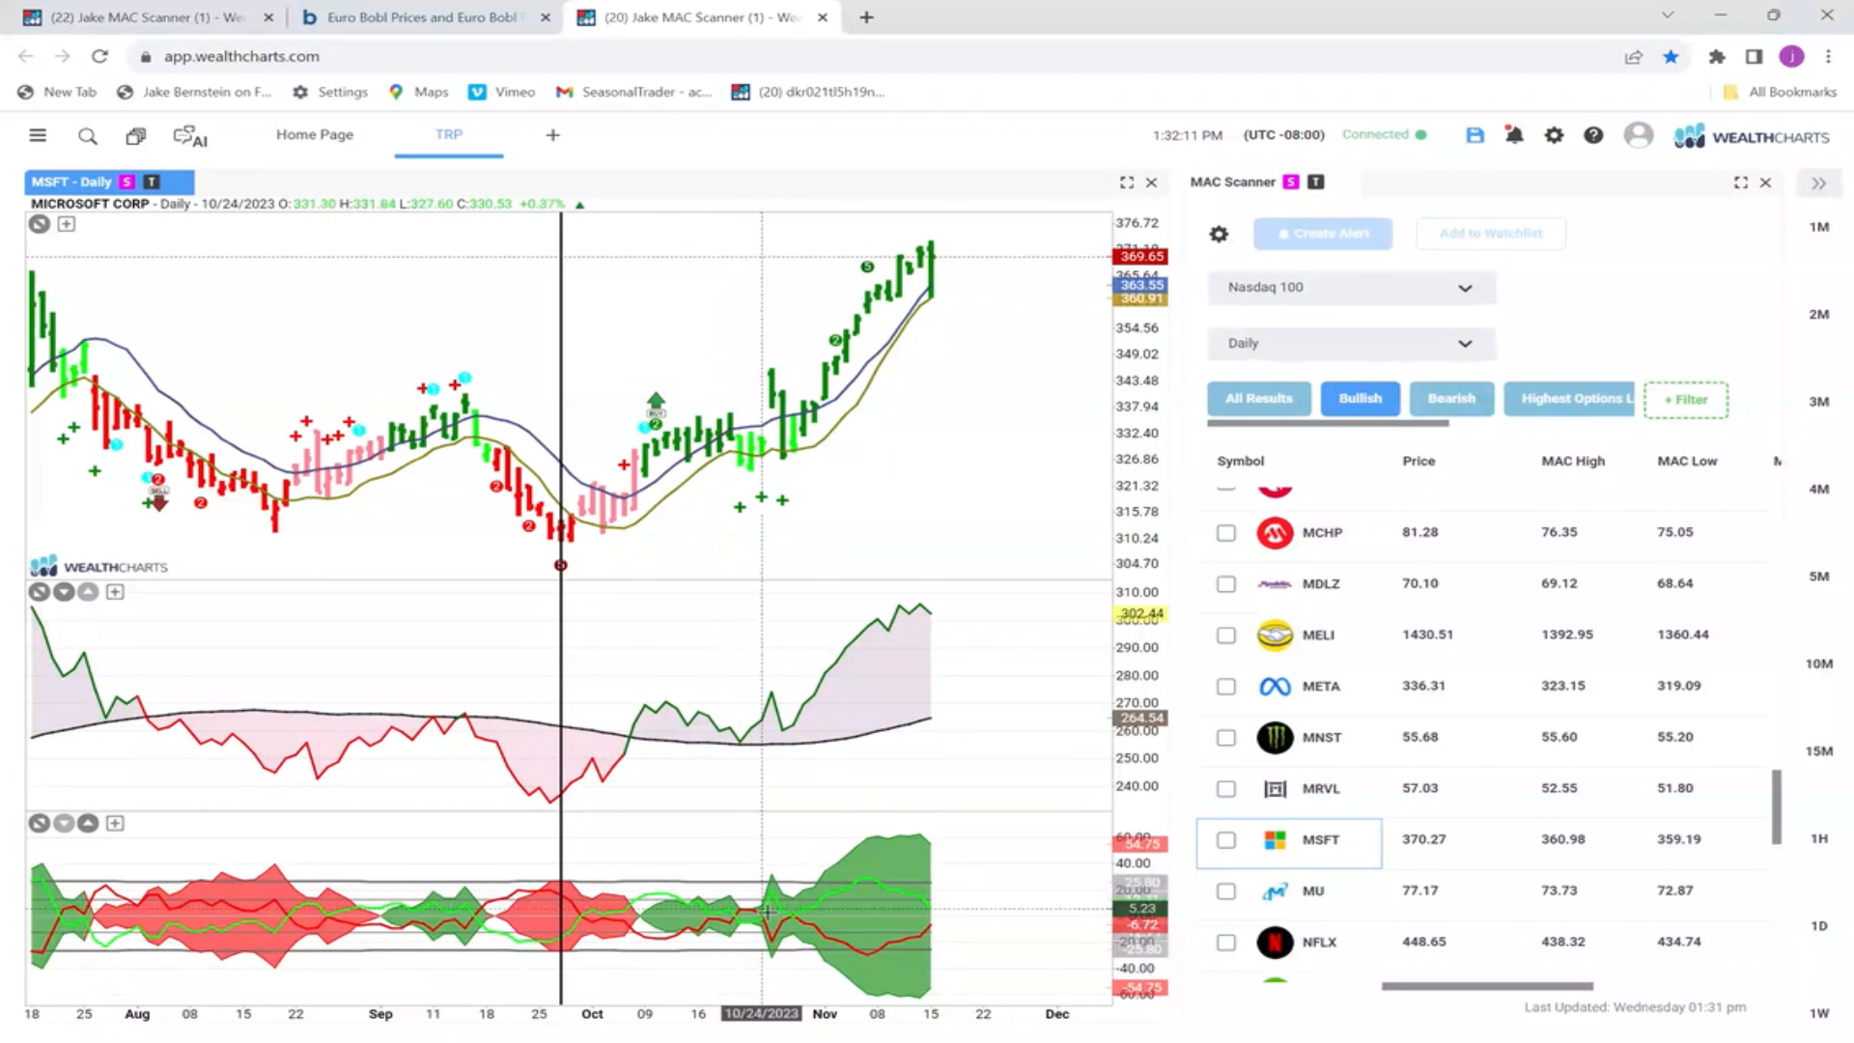Screen dimensions: 1854x1043
Task: Click scanner table vertical scrollbar
Action: pos(1777,807)
